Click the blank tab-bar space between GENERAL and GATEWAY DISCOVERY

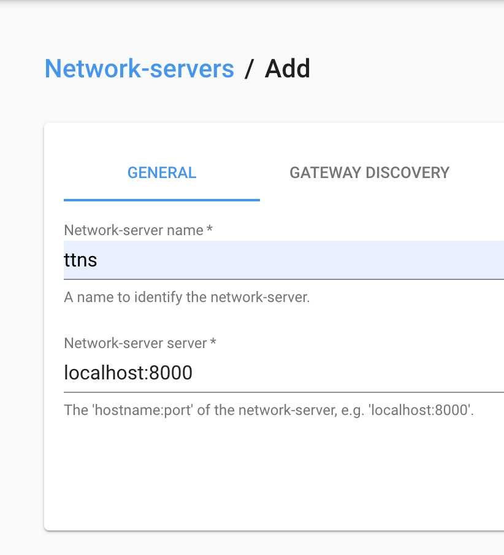pos(273,173)
